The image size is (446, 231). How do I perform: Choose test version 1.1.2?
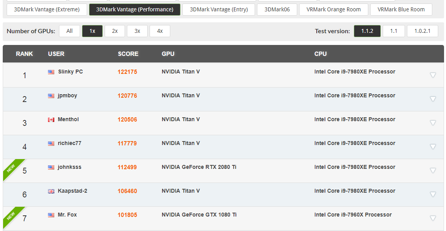[367, 31]
